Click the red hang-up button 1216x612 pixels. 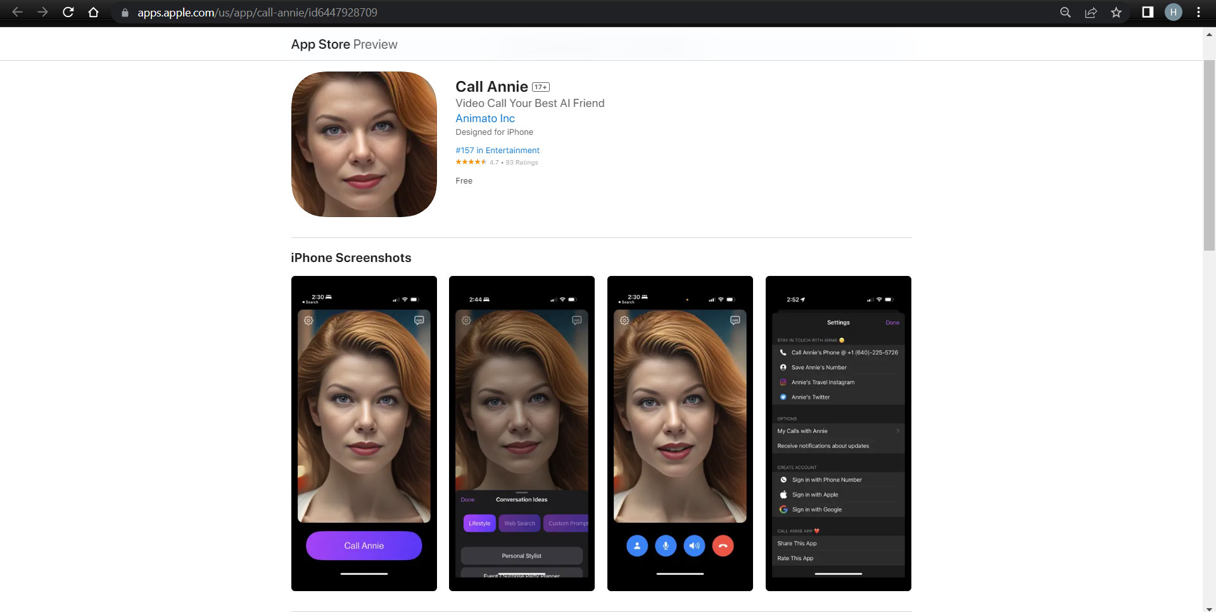point(723,546)
